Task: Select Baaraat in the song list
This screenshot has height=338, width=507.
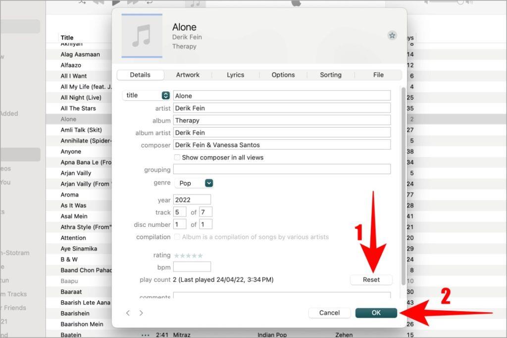Action: (x=71, y=292)
